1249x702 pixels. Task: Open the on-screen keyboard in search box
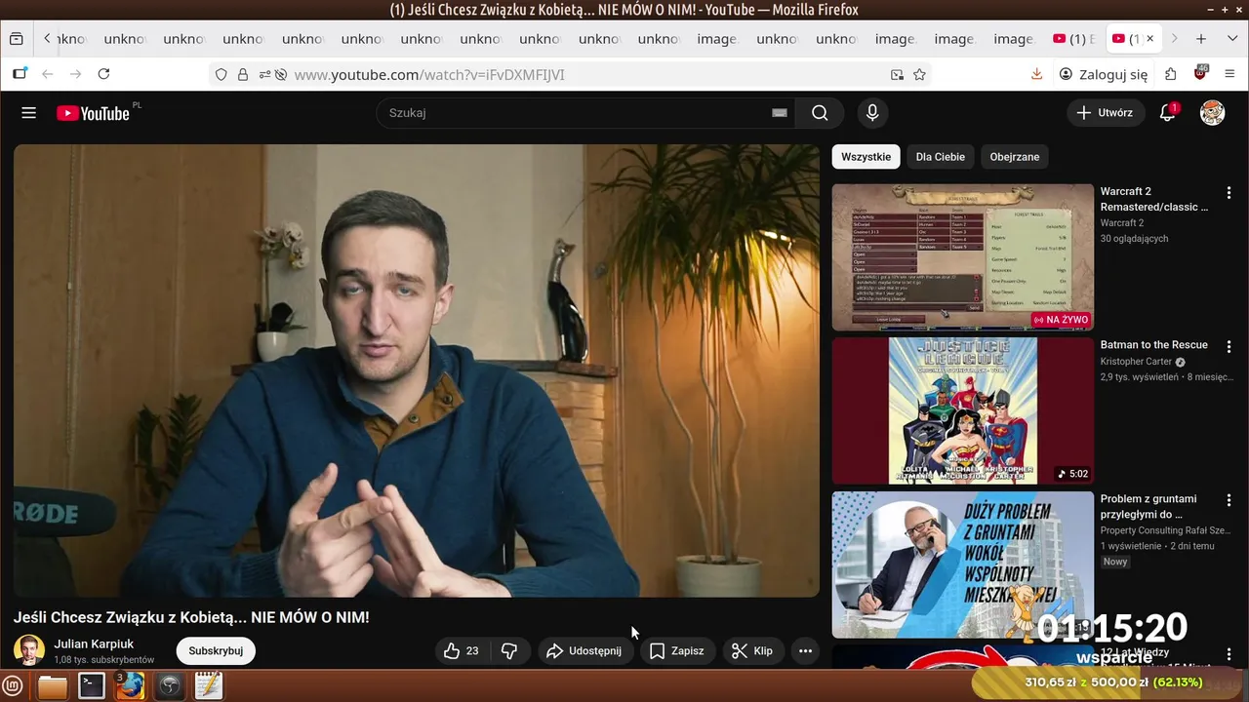pos(780,113)
